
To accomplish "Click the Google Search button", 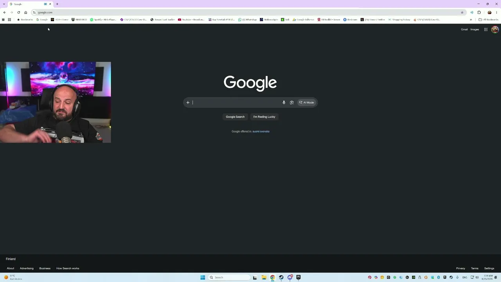I will [235, 117].
